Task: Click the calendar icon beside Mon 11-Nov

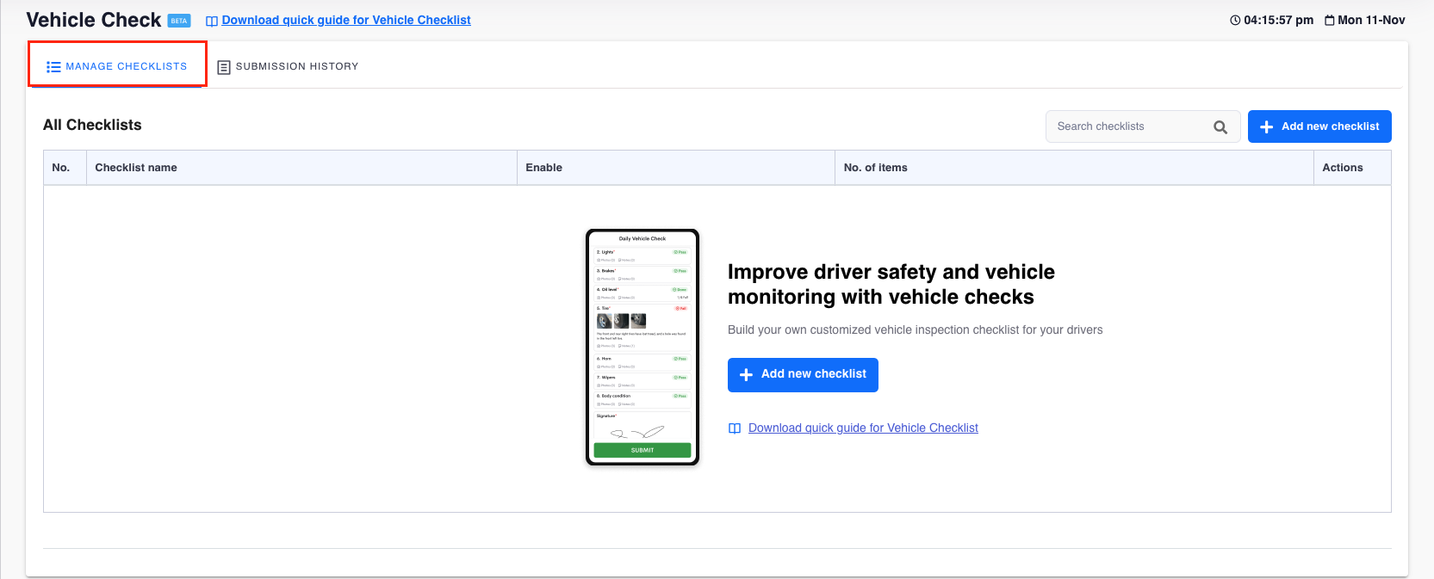Action: (x=1330, y=20)
